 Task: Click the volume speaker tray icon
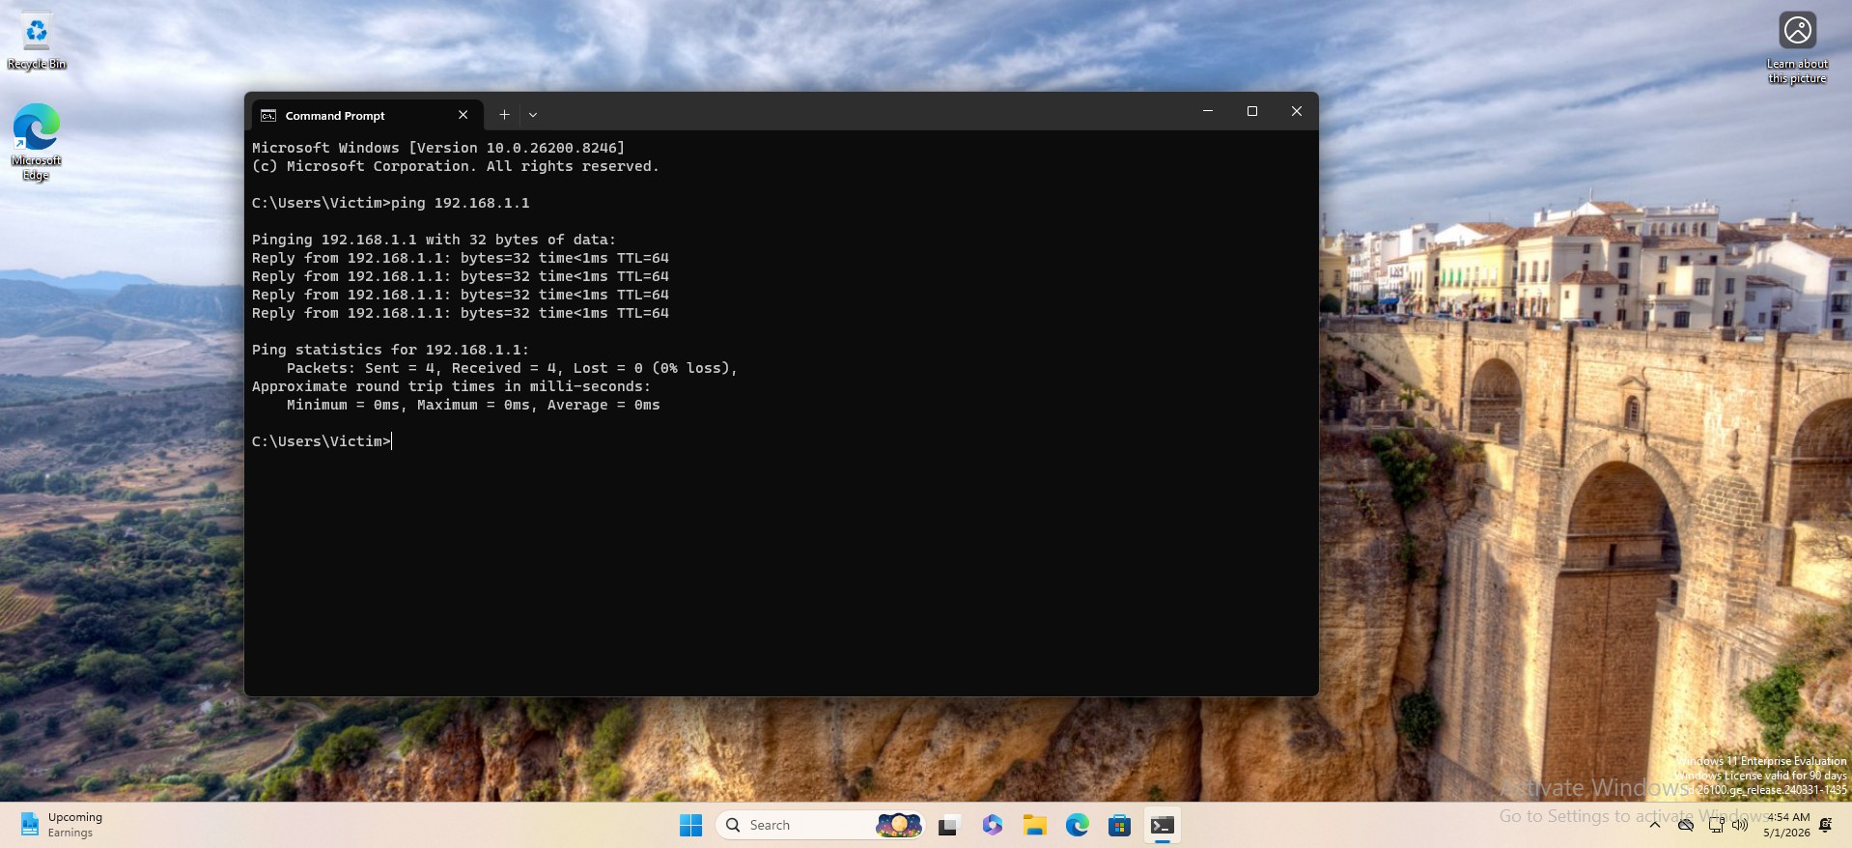(x=1740, y=825)
